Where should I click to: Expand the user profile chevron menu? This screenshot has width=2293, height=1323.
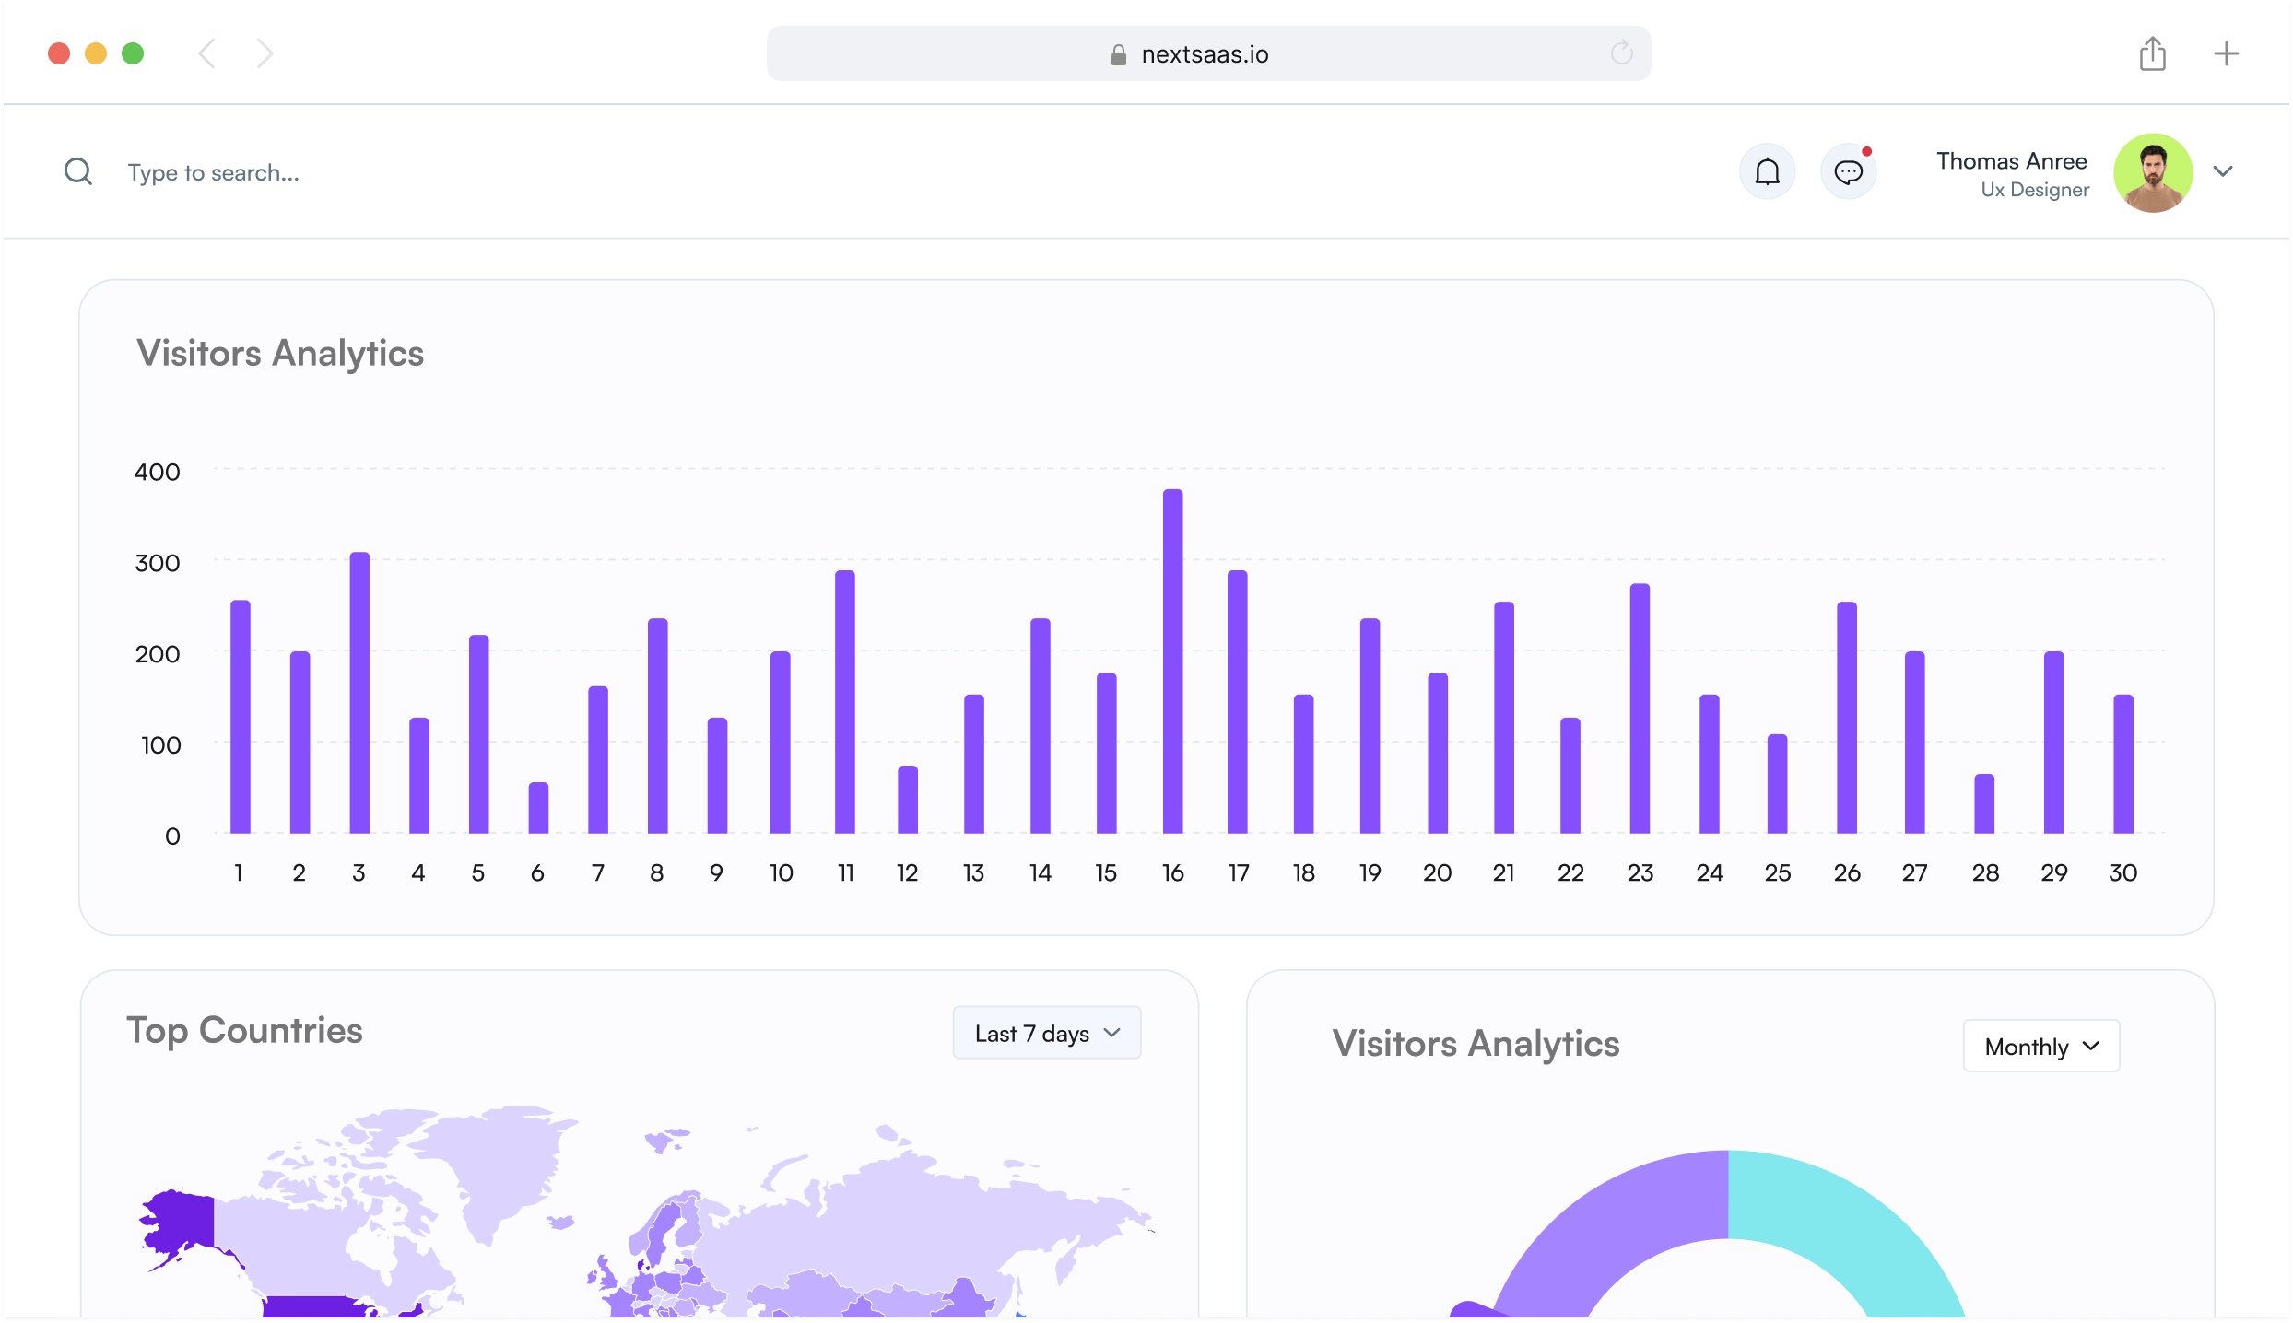click(x=2223, y=171)
